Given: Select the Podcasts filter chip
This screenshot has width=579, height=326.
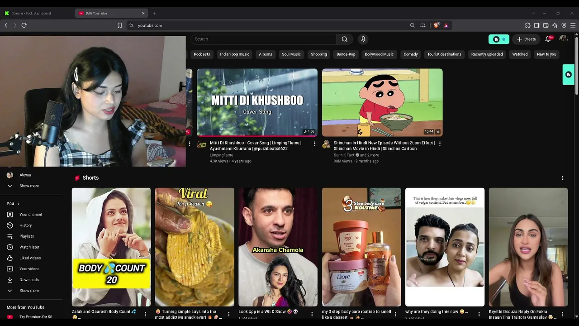Looking at the screenshot, I should pyautogui.click(x=202, y=54).
